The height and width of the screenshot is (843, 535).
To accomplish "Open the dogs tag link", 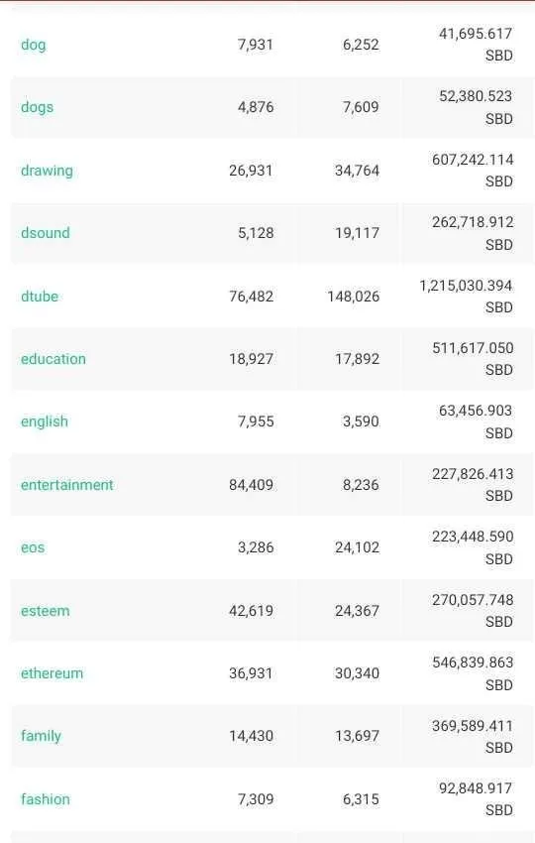I will [37, 107].
